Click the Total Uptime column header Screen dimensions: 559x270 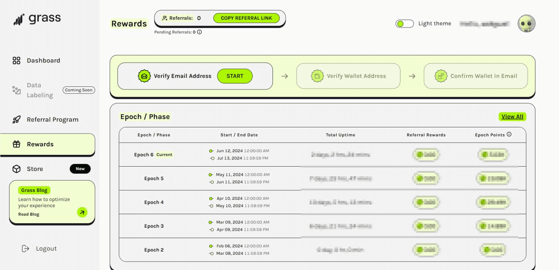[341, 135]
